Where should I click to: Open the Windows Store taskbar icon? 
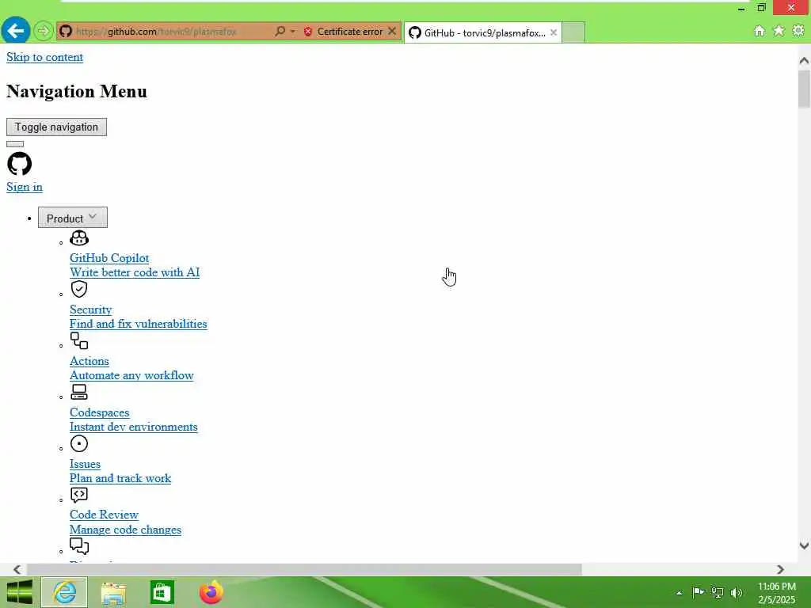(x=162, y=592)
